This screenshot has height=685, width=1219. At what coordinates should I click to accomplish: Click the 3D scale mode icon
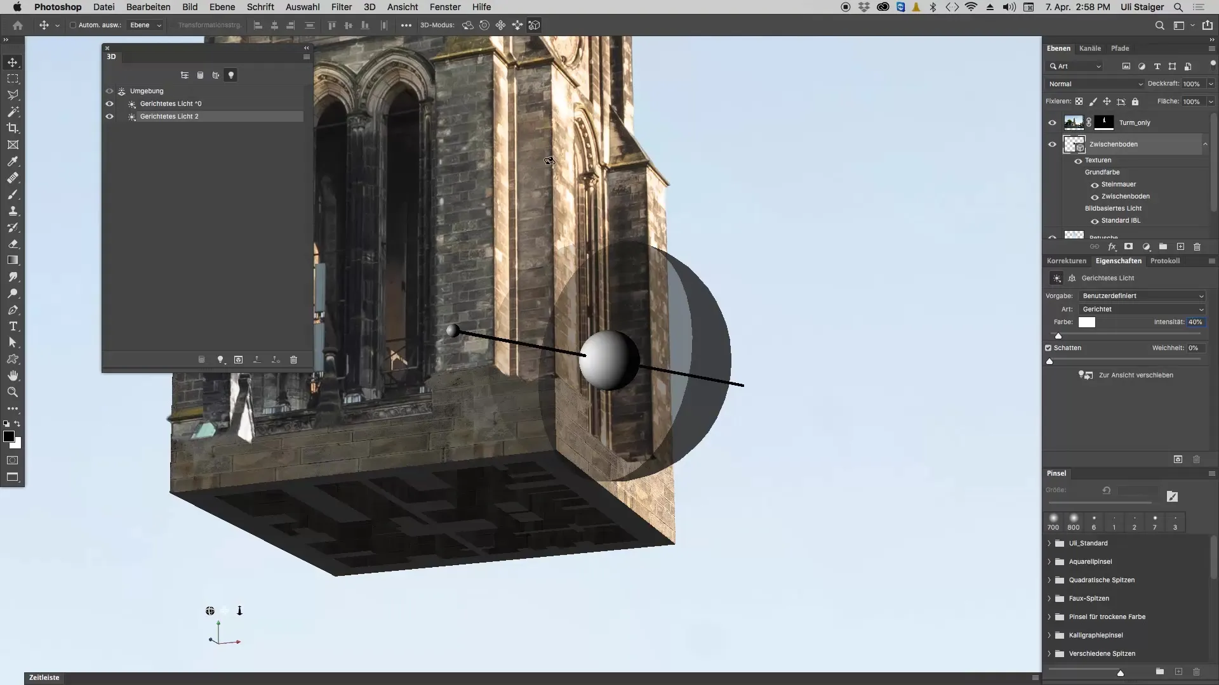(x=534, y=25)
